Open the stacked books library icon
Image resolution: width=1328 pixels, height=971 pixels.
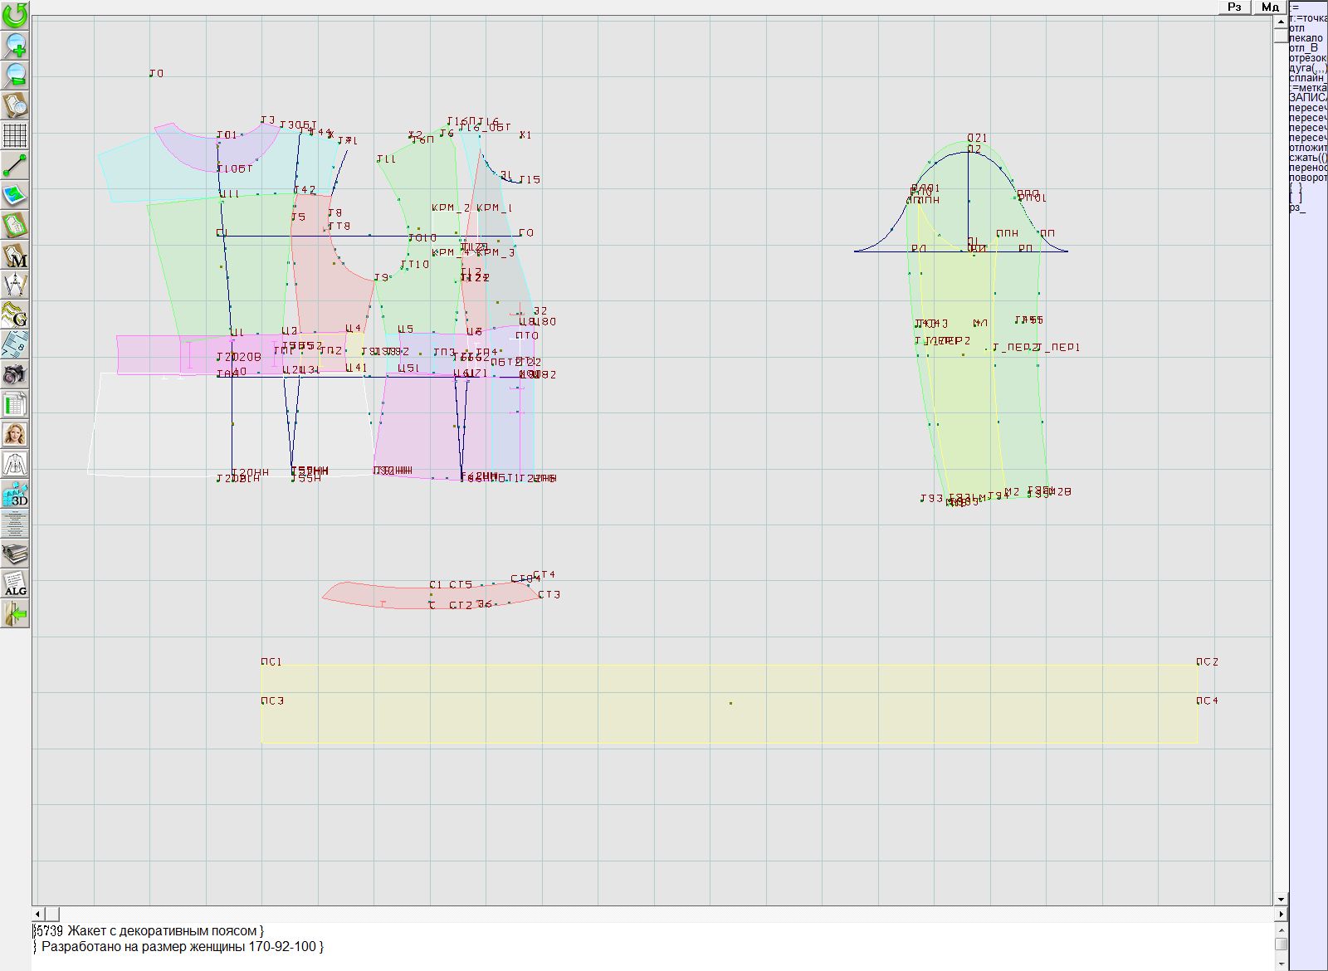point(15,554)
